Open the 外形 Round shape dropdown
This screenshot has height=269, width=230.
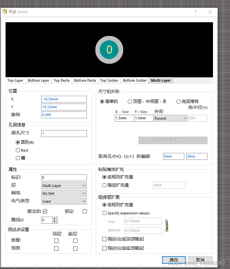tap(171, 118)
